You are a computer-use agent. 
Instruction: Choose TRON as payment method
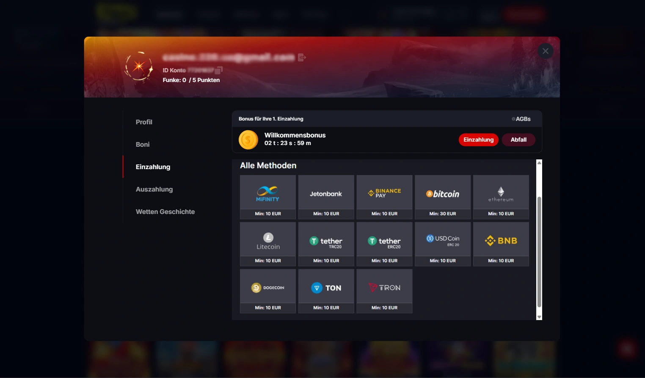[x=384, y=291]
